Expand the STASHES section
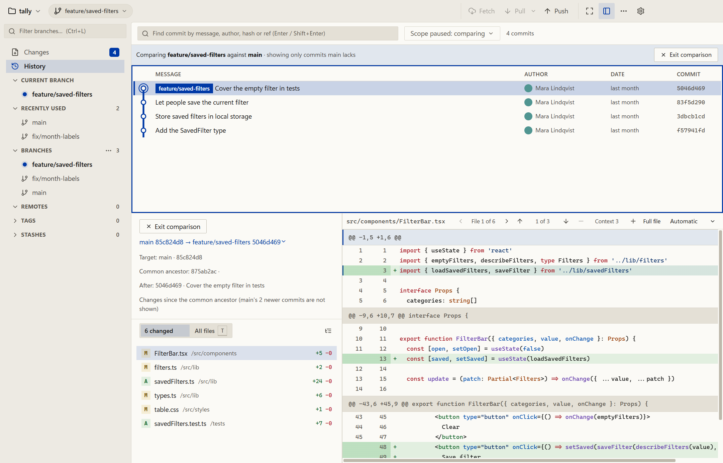Viewport: 723px width, 463px height. (15, 235)
